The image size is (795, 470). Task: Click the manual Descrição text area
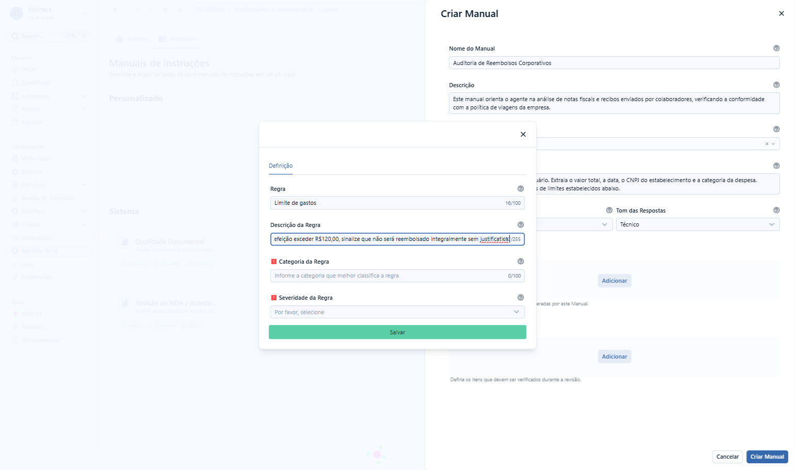pos(614,103)
